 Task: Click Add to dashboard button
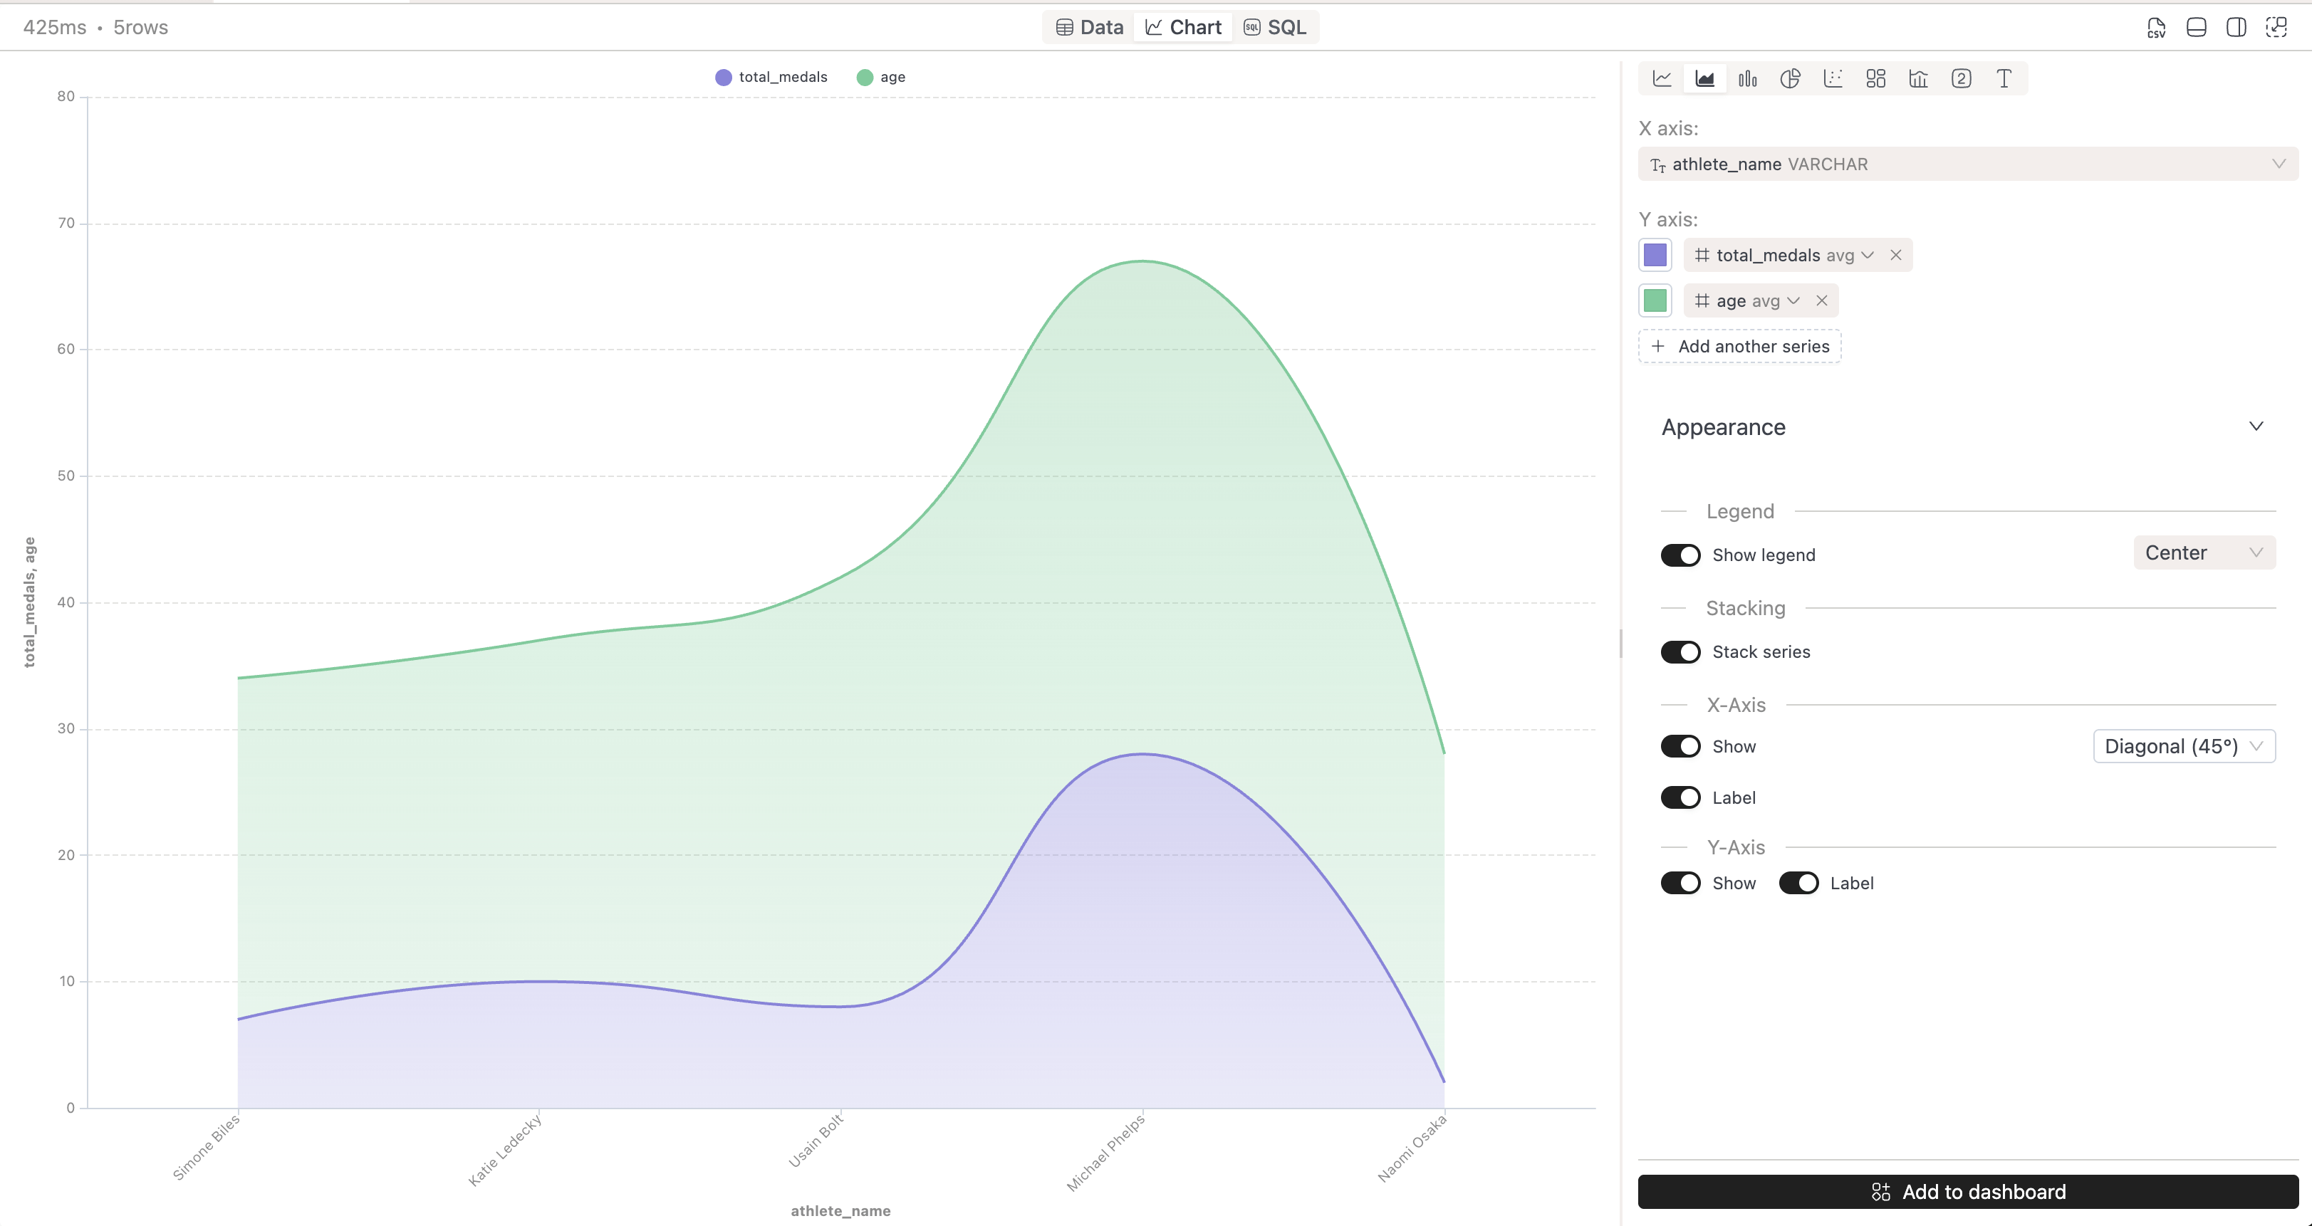1967,1192
